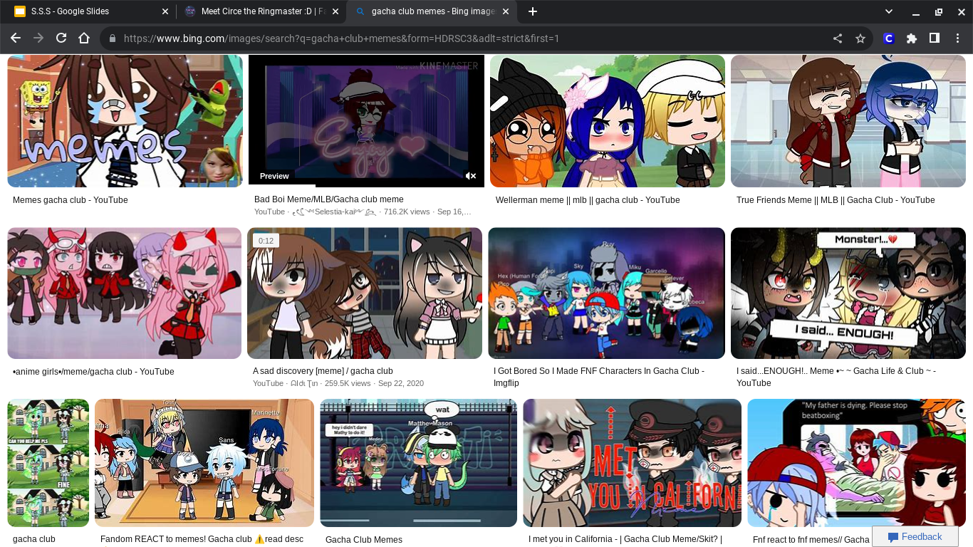Screen dimensions: 973x547
Task: Click 'I said...ENOUGH!.. Meme' title link
Action: (x=836, y=377)
